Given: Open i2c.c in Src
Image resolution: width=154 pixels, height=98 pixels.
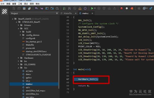Looking at the screenshot, I should coord(28,81).
